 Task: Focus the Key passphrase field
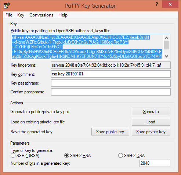pyautogui.click(x=111, y=83)
